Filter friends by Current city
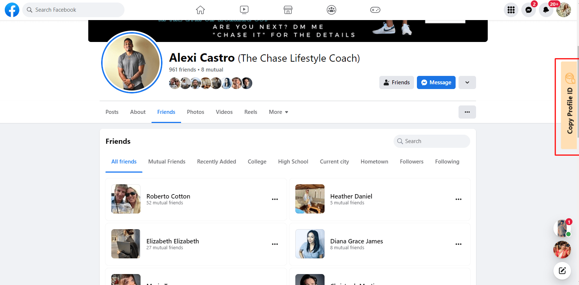This screenshot has width=579, height=285. 334,162
